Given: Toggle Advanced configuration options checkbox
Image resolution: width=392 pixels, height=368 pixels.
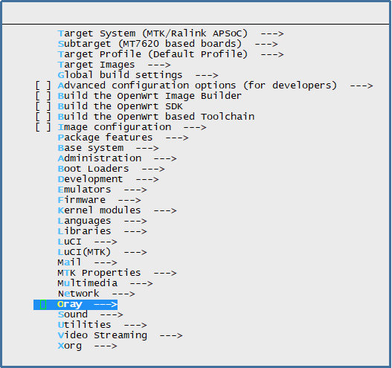Looking at the screenshot, I should (43, 85).
